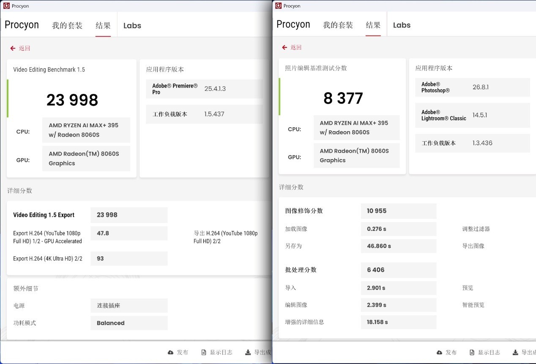
Task: Click export download icon in right window
Action: tap(515, 352)
